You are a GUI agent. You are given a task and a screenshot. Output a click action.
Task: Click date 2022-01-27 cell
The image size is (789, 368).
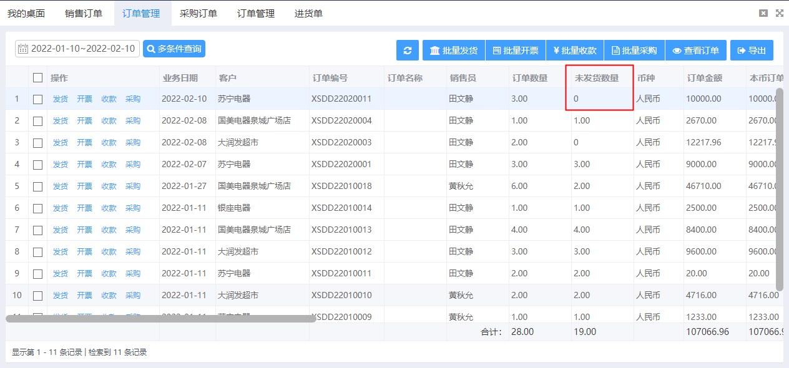[x=187, y=186]
